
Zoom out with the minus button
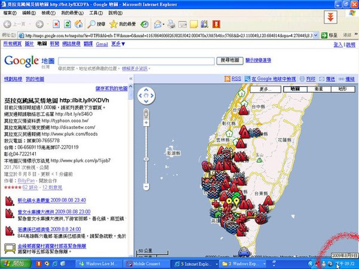[146, 187]
